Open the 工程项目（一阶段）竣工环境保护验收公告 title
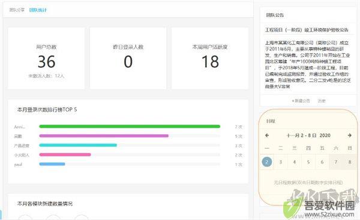 click(307, 30)
